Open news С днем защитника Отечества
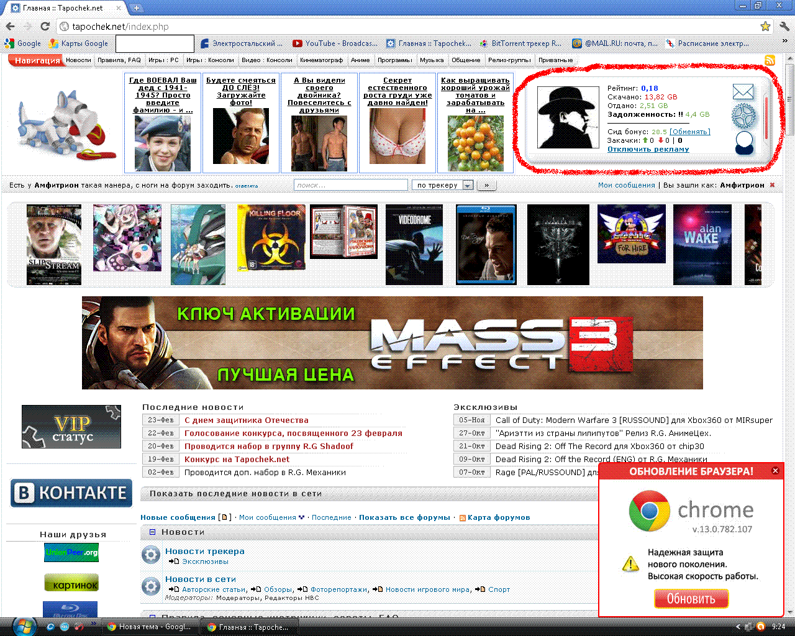This screenshot has height=636, width=795. 247,420
